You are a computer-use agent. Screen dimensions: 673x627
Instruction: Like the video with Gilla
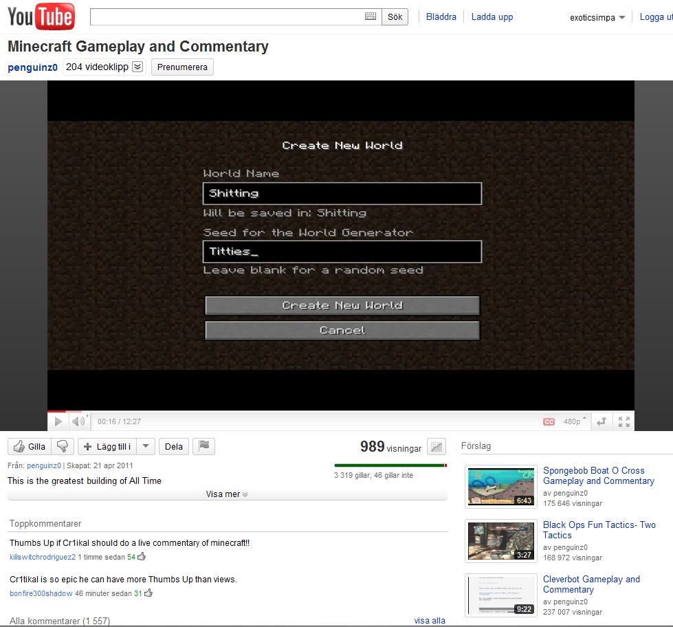click(29, 446)
